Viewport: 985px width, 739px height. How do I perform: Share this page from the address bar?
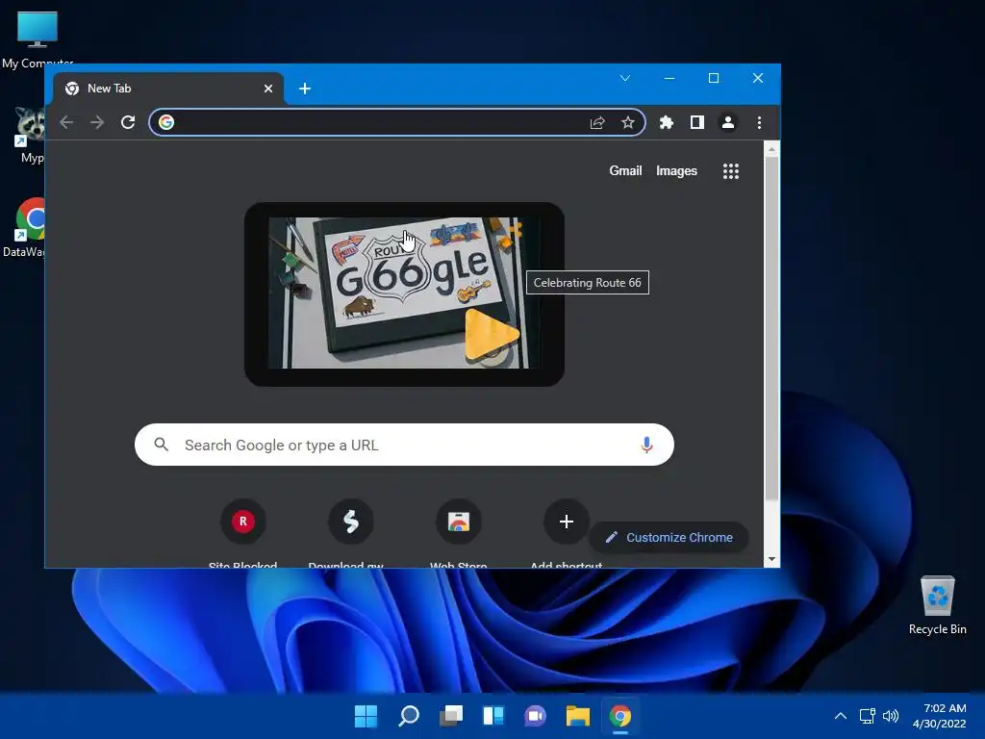point(597,122)
